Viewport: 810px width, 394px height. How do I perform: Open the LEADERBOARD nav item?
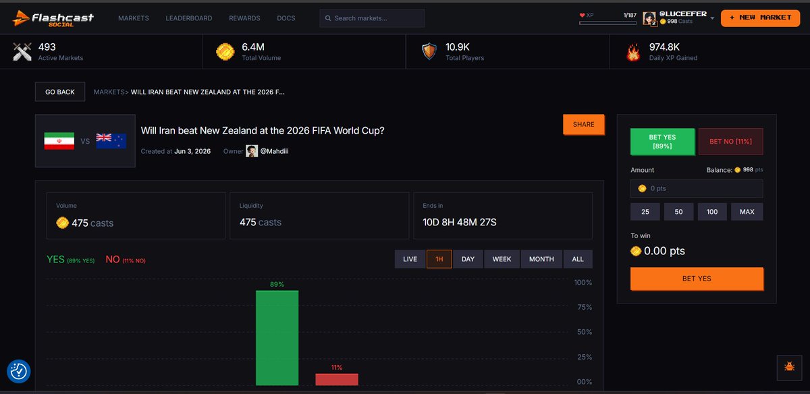click(189, 18)
